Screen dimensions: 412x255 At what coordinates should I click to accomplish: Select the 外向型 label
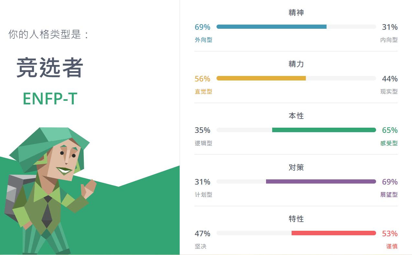pyautogui.click(x=203, y=40)
